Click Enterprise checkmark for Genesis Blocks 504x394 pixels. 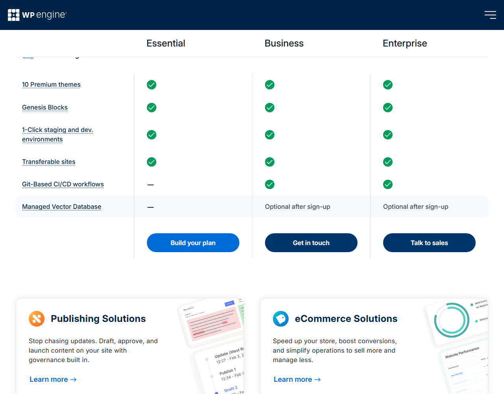388,108
